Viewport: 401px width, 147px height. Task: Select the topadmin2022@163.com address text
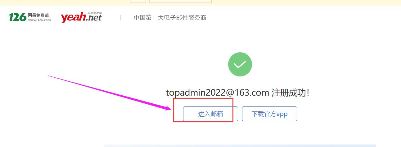218,93
